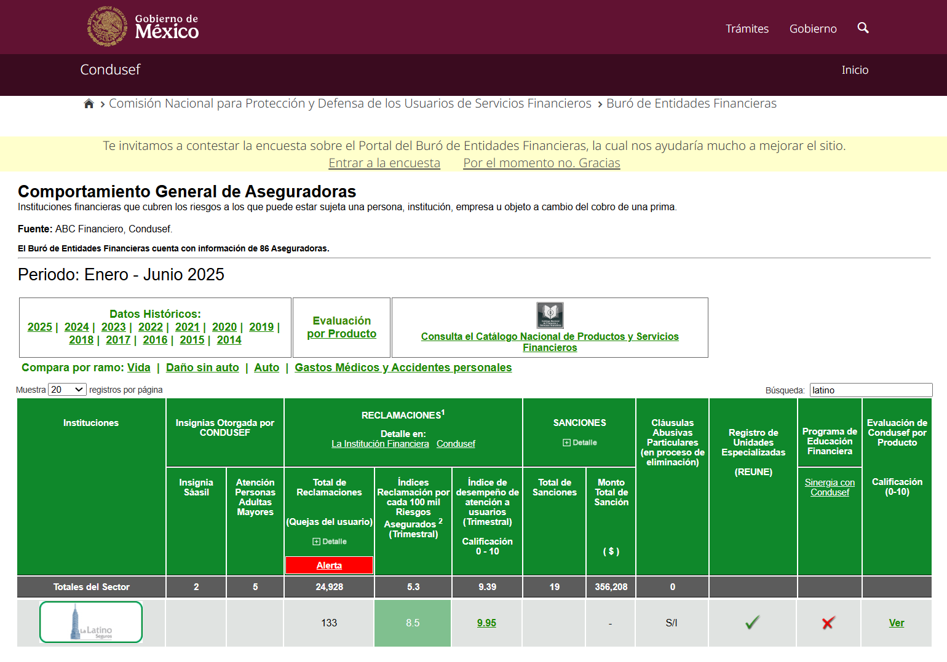Click the Catálogo Nacional book icon
Viewport: 947px width, 662px height.
click(550, 315)
